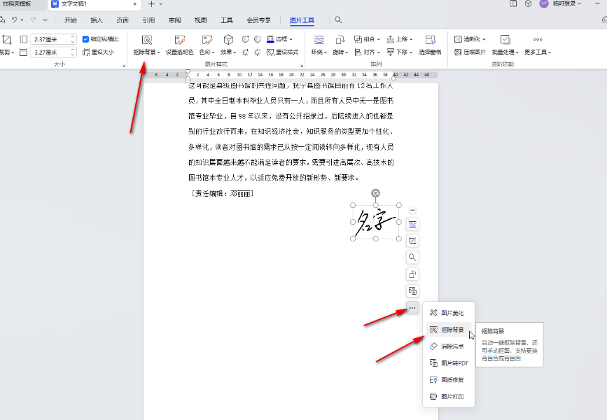Screen dimensions: 607x420
Task: Click floating magnifier preview icon beside image
Action: point(412,258)
